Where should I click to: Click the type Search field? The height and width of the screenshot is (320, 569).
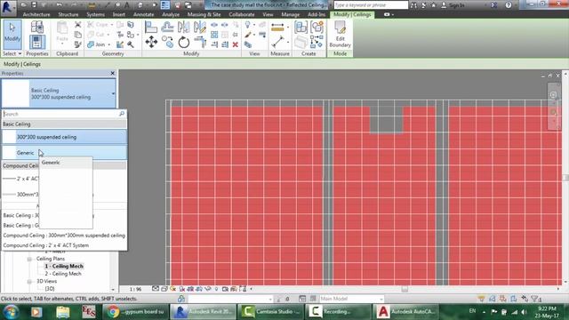(x=64, y=114)
